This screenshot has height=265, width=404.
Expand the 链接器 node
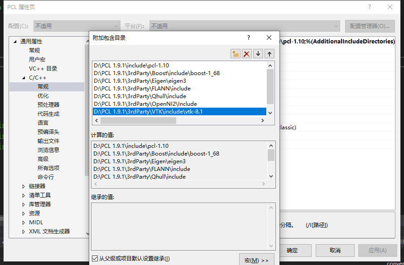[24, 186]
